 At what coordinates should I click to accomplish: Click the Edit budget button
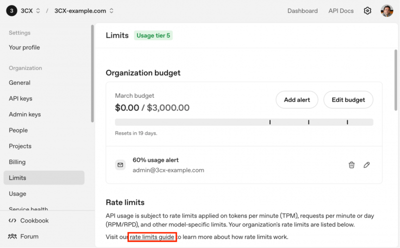(348, 100)
